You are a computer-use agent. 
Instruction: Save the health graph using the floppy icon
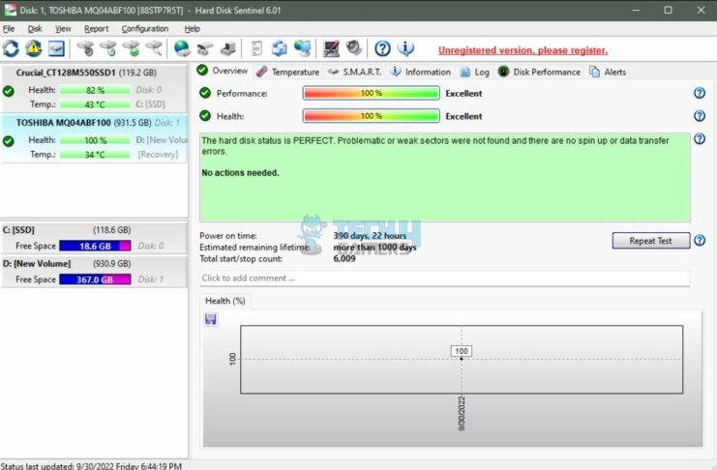[x=211, y=319]
